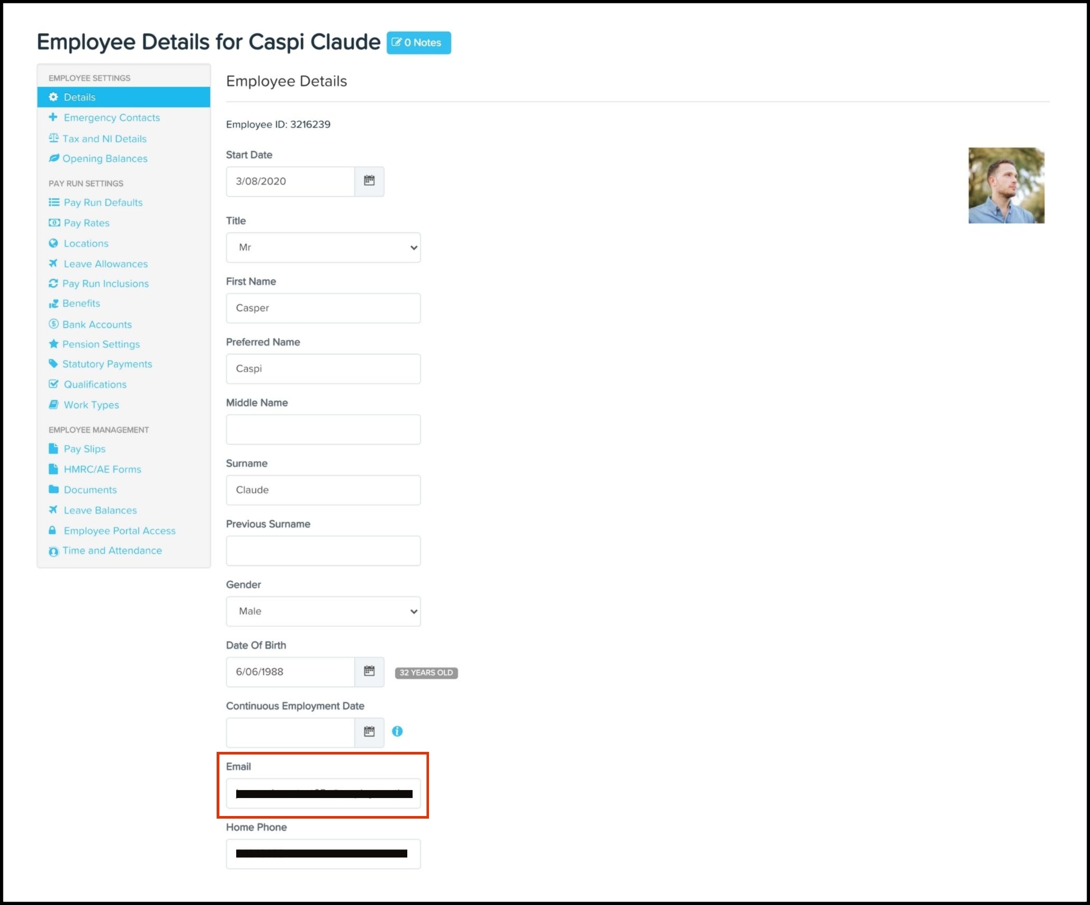Expand the Title dropdown
The height and width of the screenshot is (905, 1090).
[x=323, y=247]
